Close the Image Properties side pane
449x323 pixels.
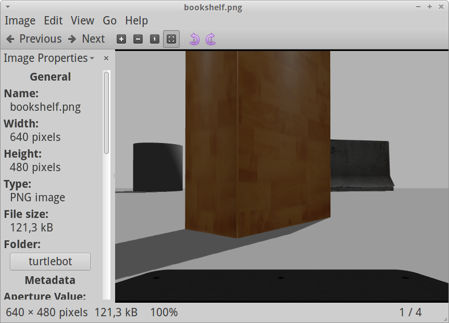click(106, 58)
